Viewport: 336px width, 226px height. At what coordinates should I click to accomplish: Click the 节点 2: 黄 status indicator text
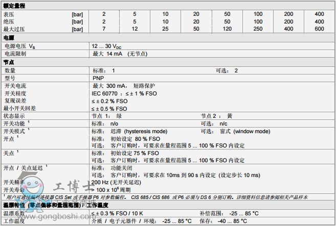(217, 116)
